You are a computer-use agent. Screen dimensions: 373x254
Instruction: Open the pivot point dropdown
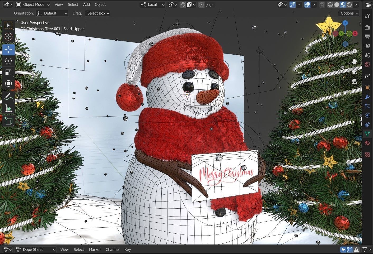173,4
